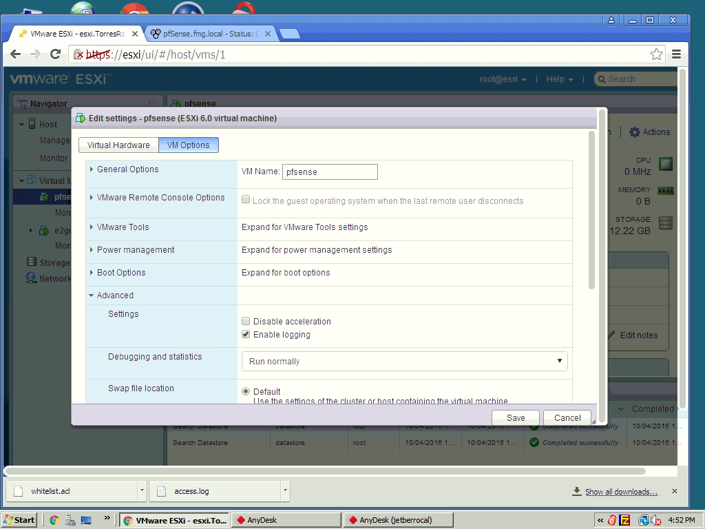
Task: Click the dialog vertical scrollbar
Action: point(591,210)
